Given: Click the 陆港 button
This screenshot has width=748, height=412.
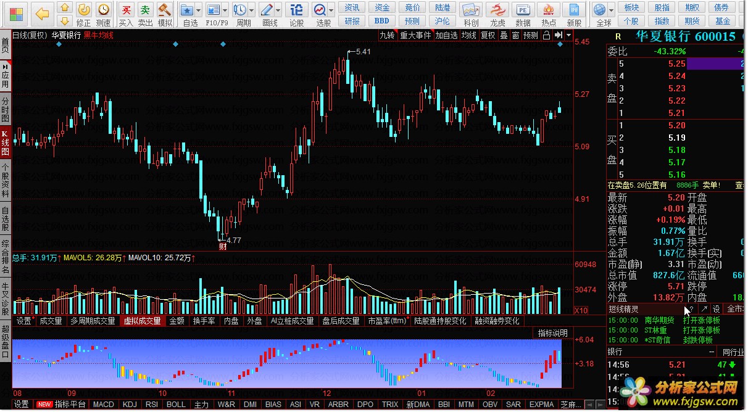Looking at the screenshot, I should point(443,7).
